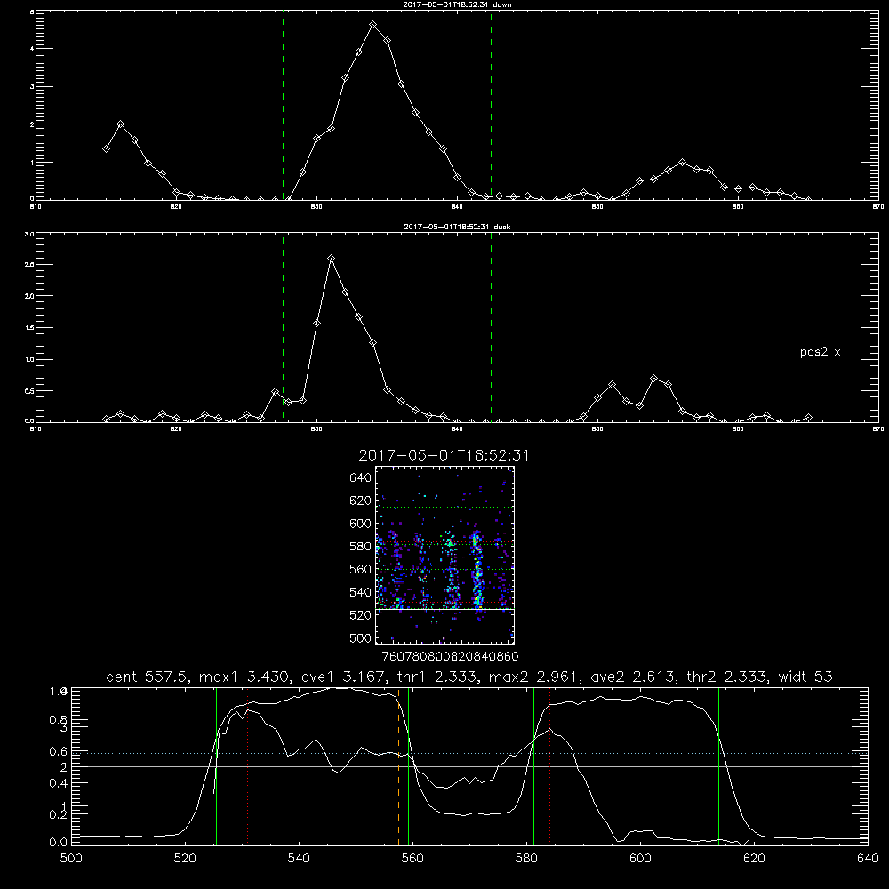Click the "840" x-axis label of dusk plot

coord(457,429)
